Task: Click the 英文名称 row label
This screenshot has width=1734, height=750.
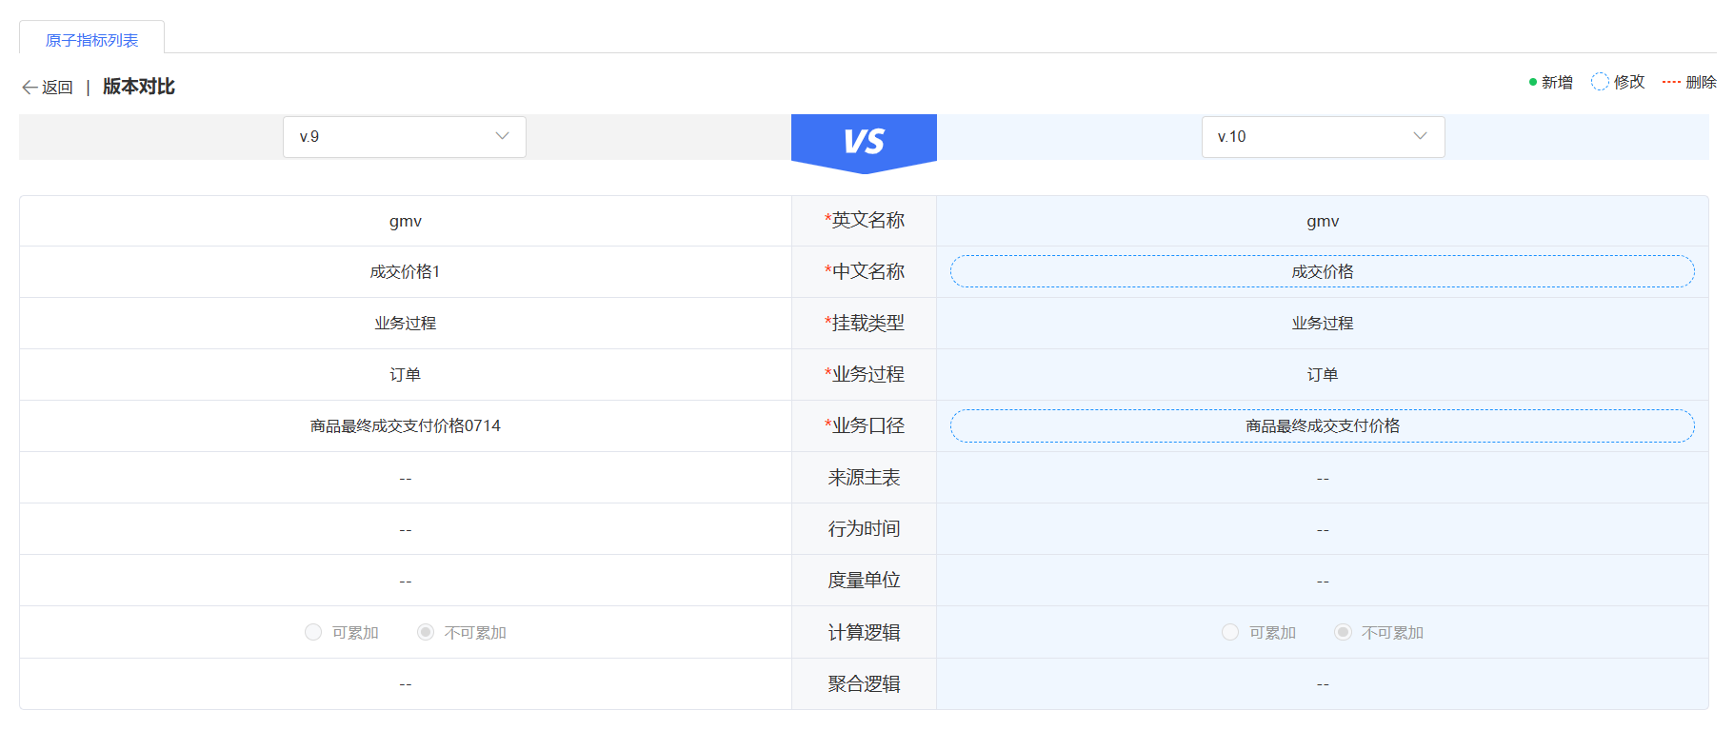Action: (x=865, y=221)
